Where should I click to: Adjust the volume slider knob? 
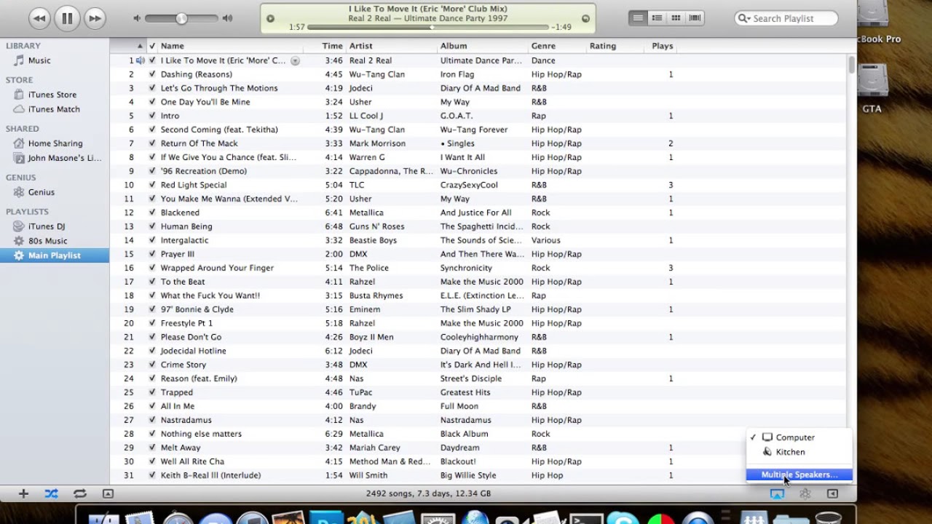tap(181, 18)
